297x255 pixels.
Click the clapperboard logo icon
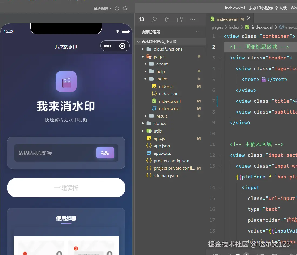tap(66, 81)
